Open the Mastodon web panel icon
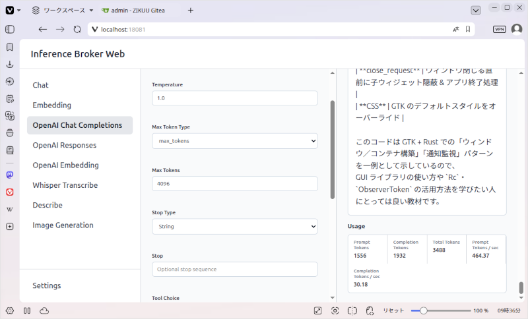Screen dimensions: 528x319 tap(10, 175)
